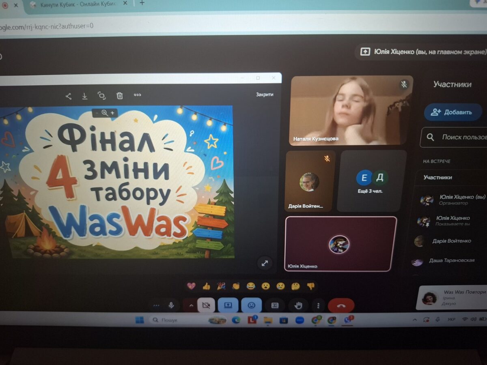The height and width of the screenshot is (365, 487).
Task: Send the heart emoji reaction
Action: coord(191,286)
